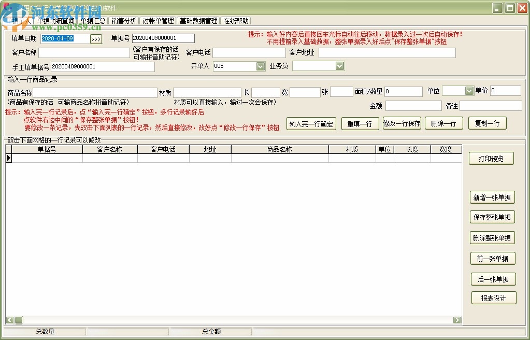Expand the 业务员 dropdown arrow

(x=340, y=66)
